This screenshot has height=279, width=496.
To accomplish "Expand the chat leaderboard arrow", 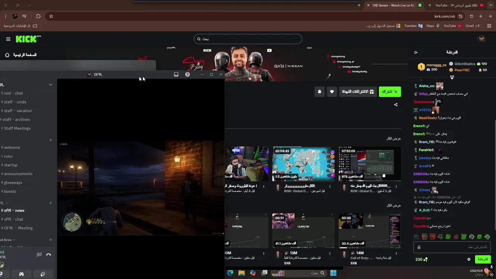I will point(452,77).
